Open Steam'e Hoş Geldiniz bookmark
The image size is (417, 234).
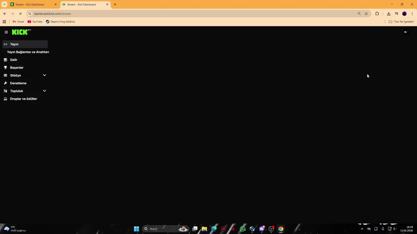60,22
